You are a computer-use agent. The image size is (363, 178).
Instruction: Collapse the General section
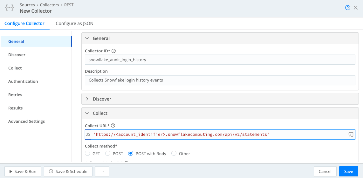[x=87, y=38]
